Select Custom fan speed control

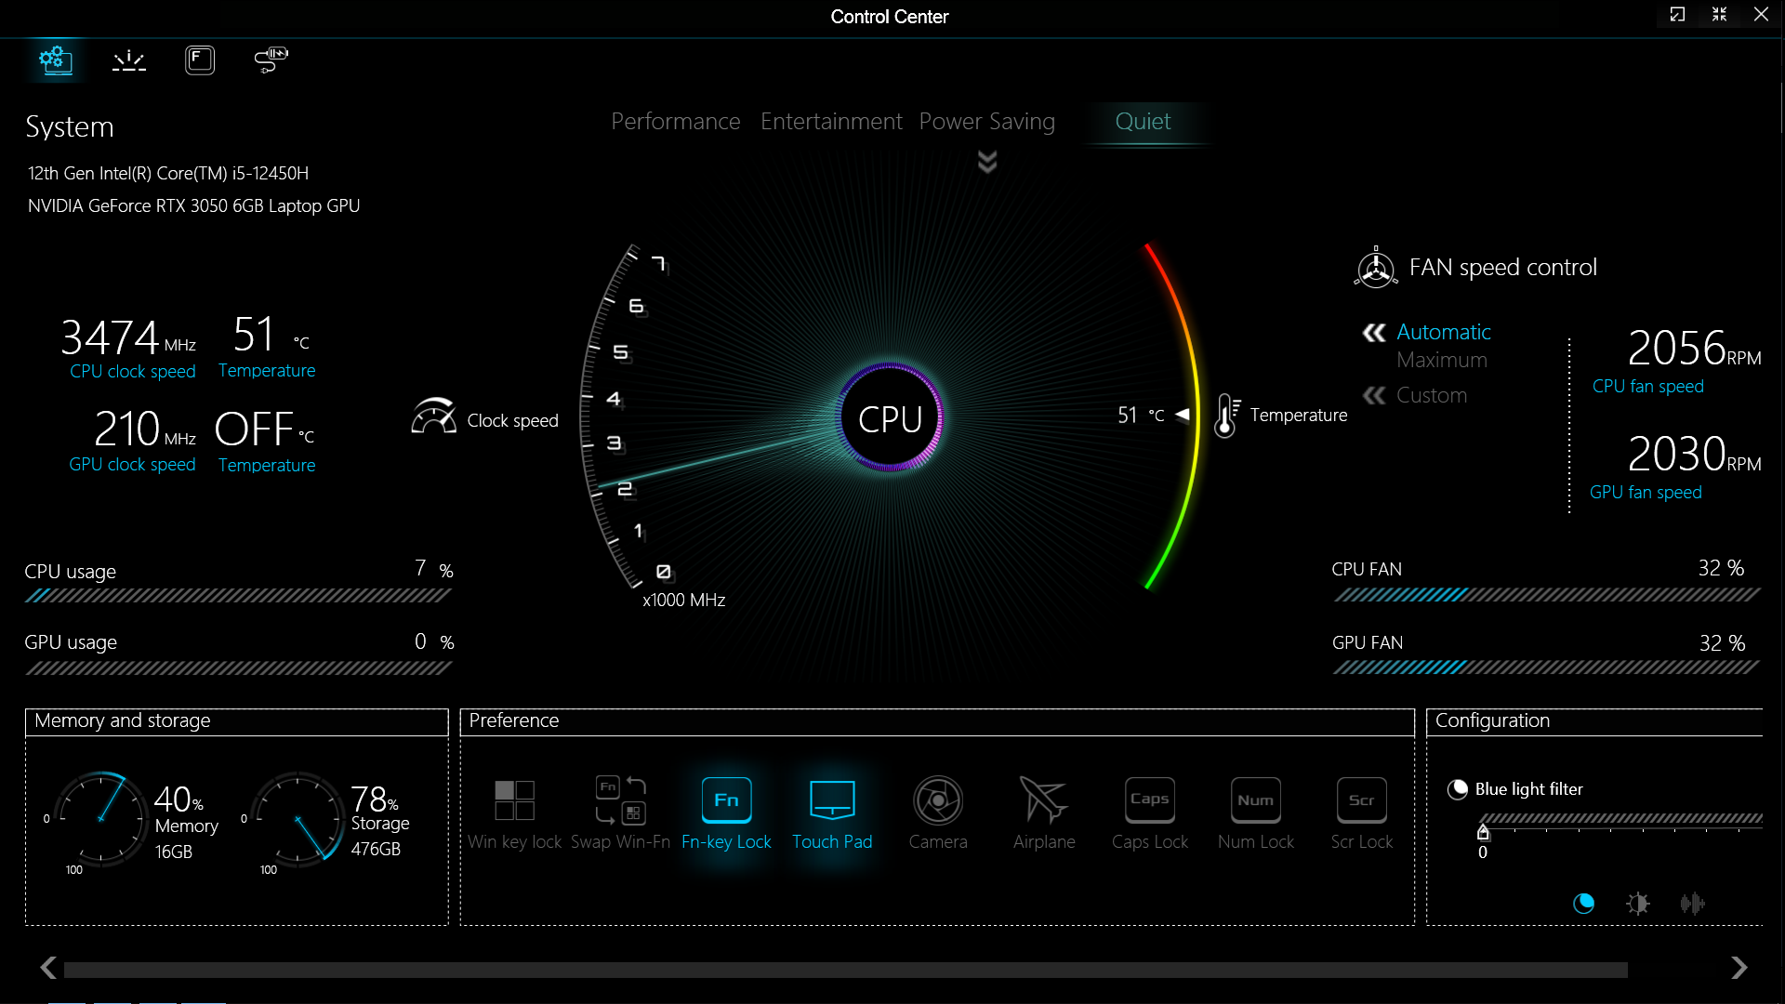pyautogui.click(x=1431, y=396)
